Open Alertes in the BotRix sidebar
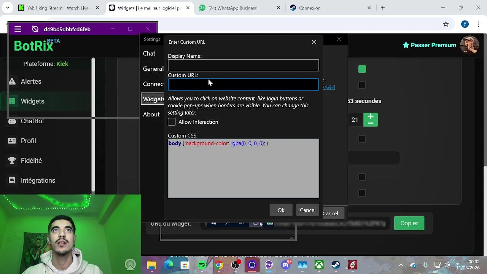Viewport: 487px width, 274px height. [31, 81]
